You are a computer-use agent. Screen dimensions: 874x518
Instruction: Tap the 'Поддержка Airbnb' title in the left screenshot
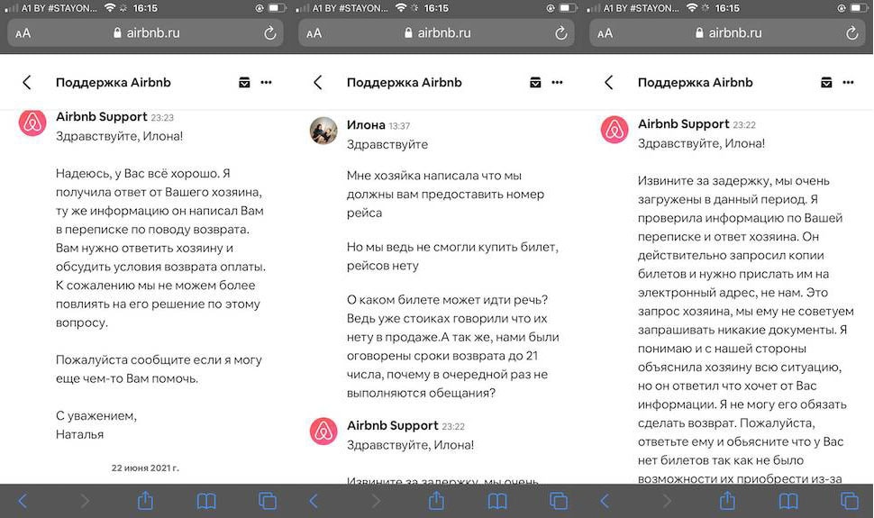(x=114, y=83)
